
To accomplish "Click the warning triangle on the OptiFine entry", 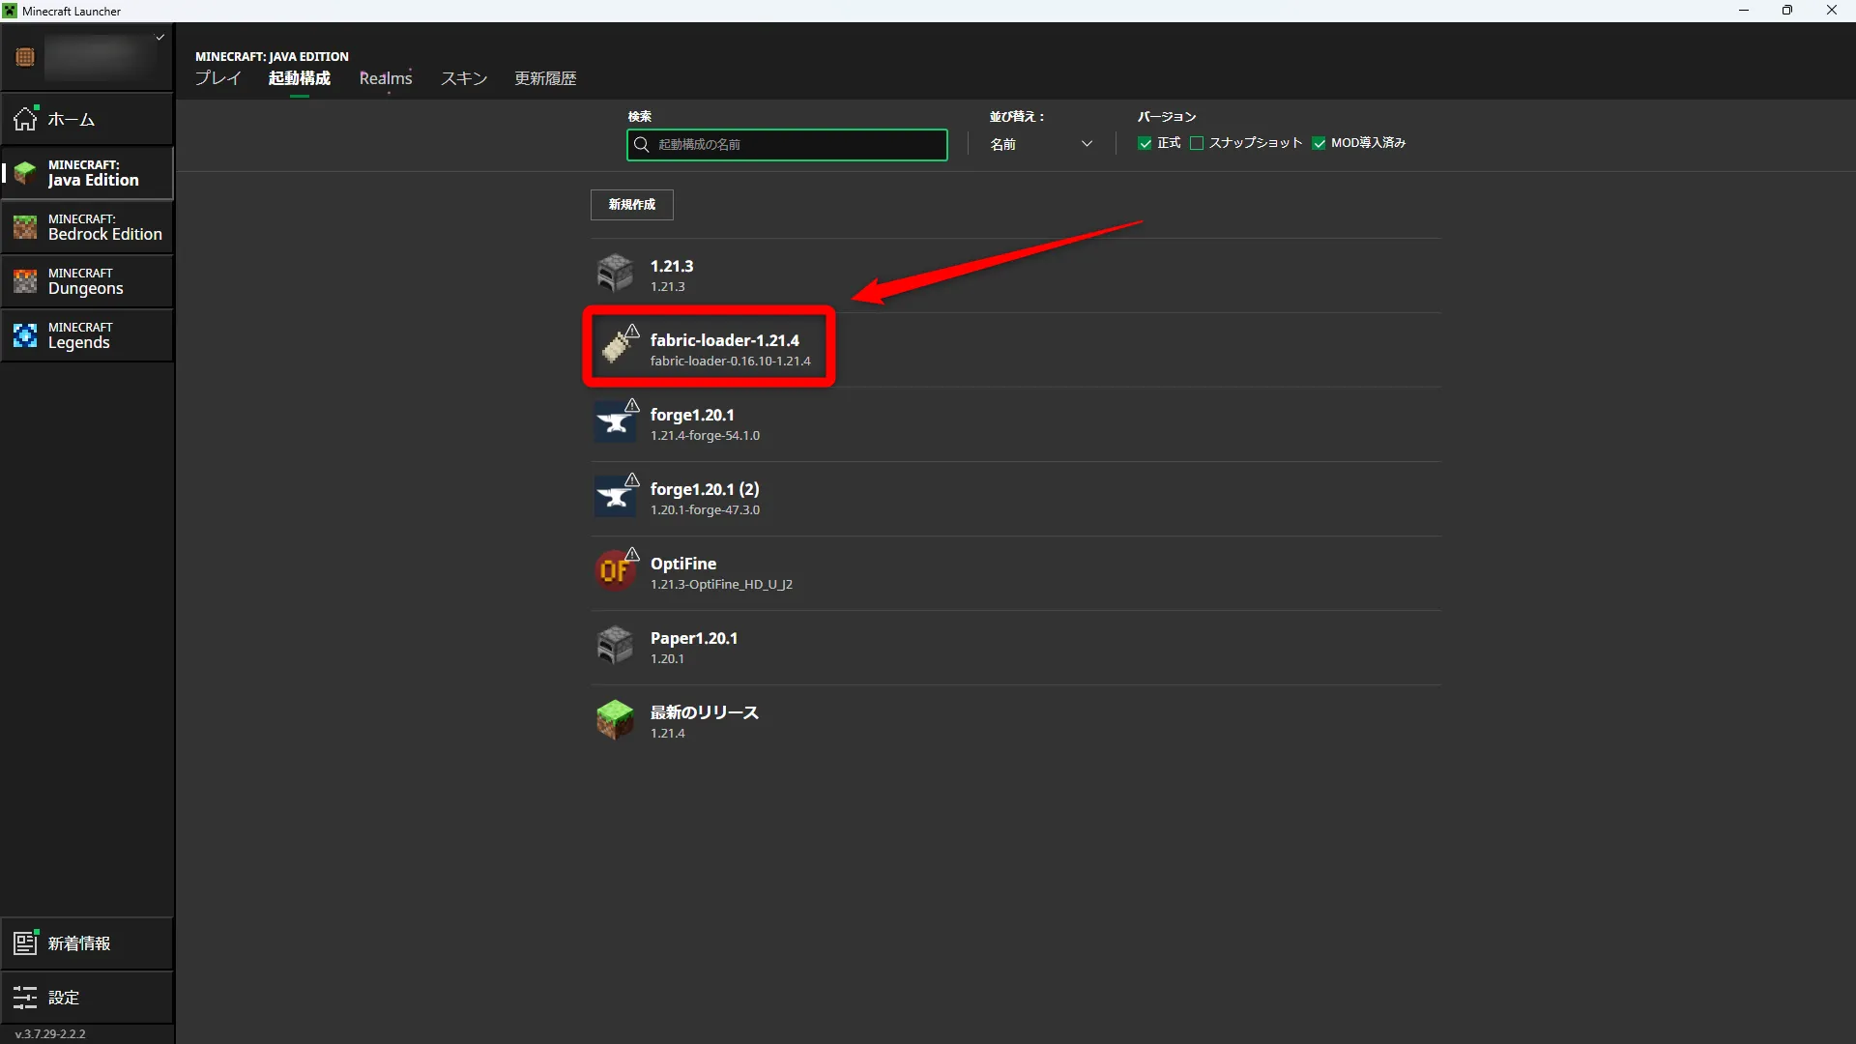I will click(632, 554).
